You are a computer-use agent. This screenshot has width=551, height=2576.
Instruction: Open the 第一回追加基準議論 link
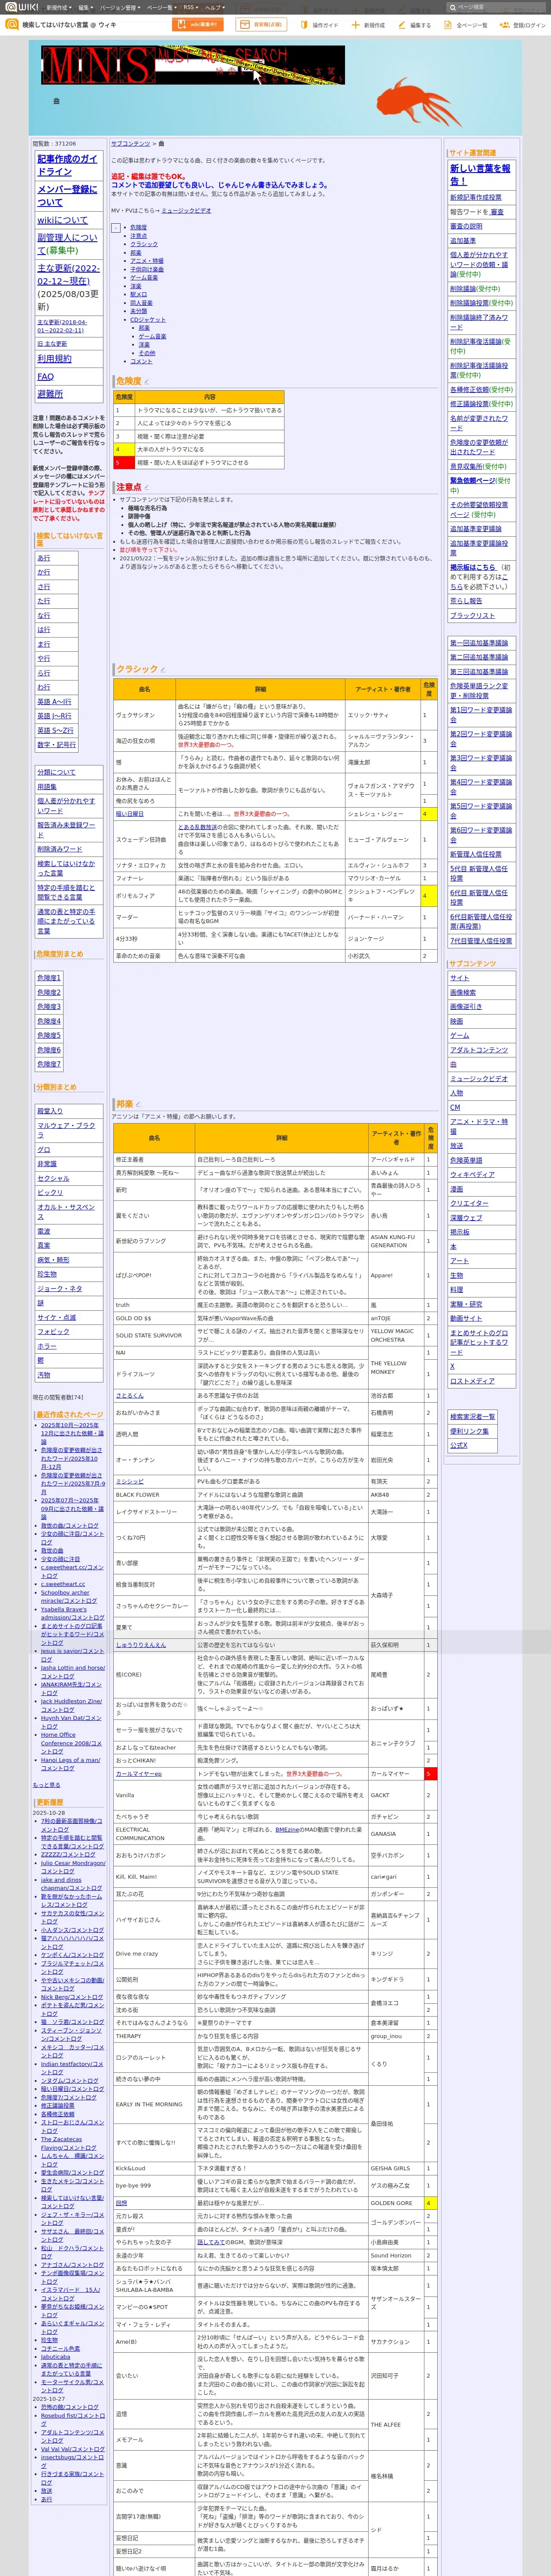point(479,643)
